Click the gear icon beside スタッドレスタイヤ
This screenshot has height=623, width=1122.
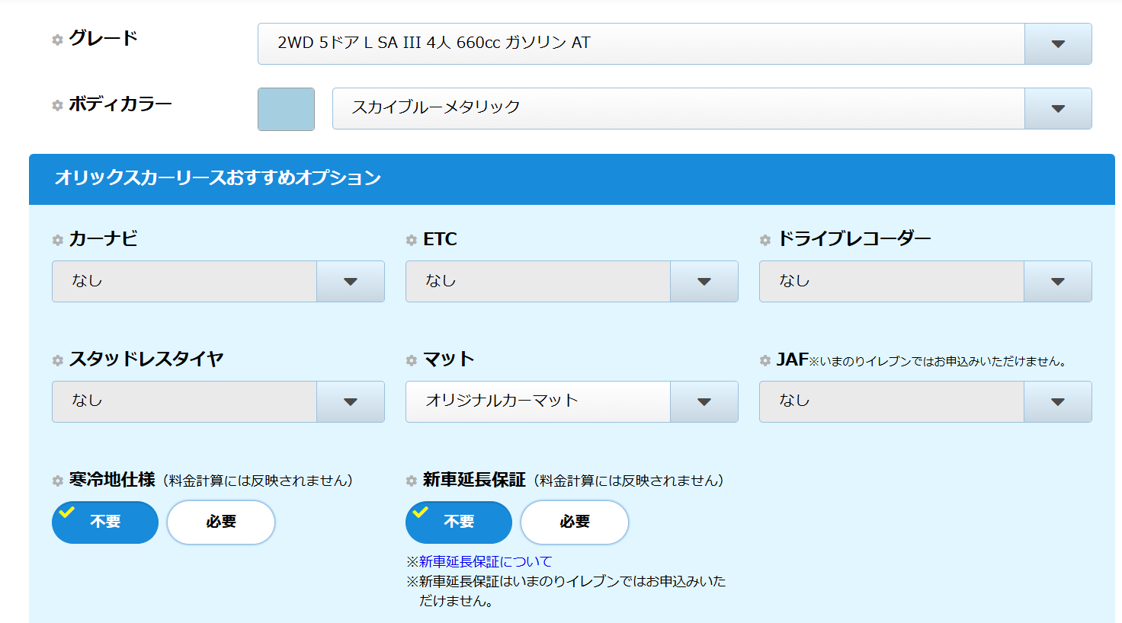[57, 360]
